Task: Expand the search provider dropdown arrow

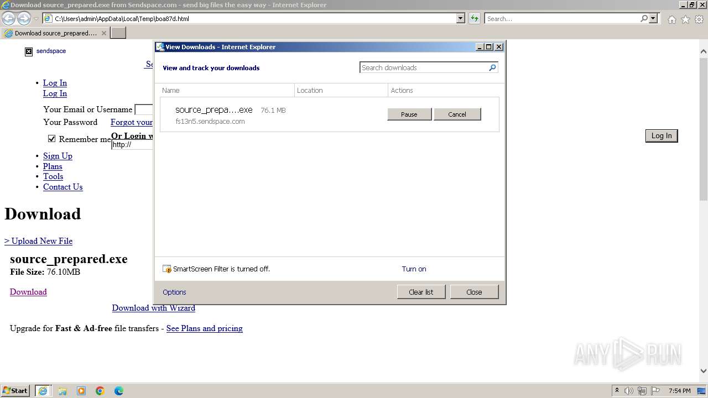Action: (x=653, y=18)
